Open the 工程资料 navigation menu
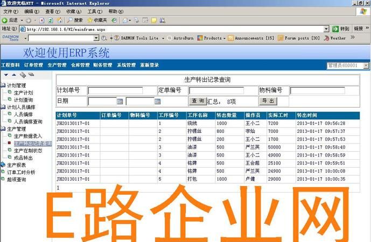 tap(10, 65)
